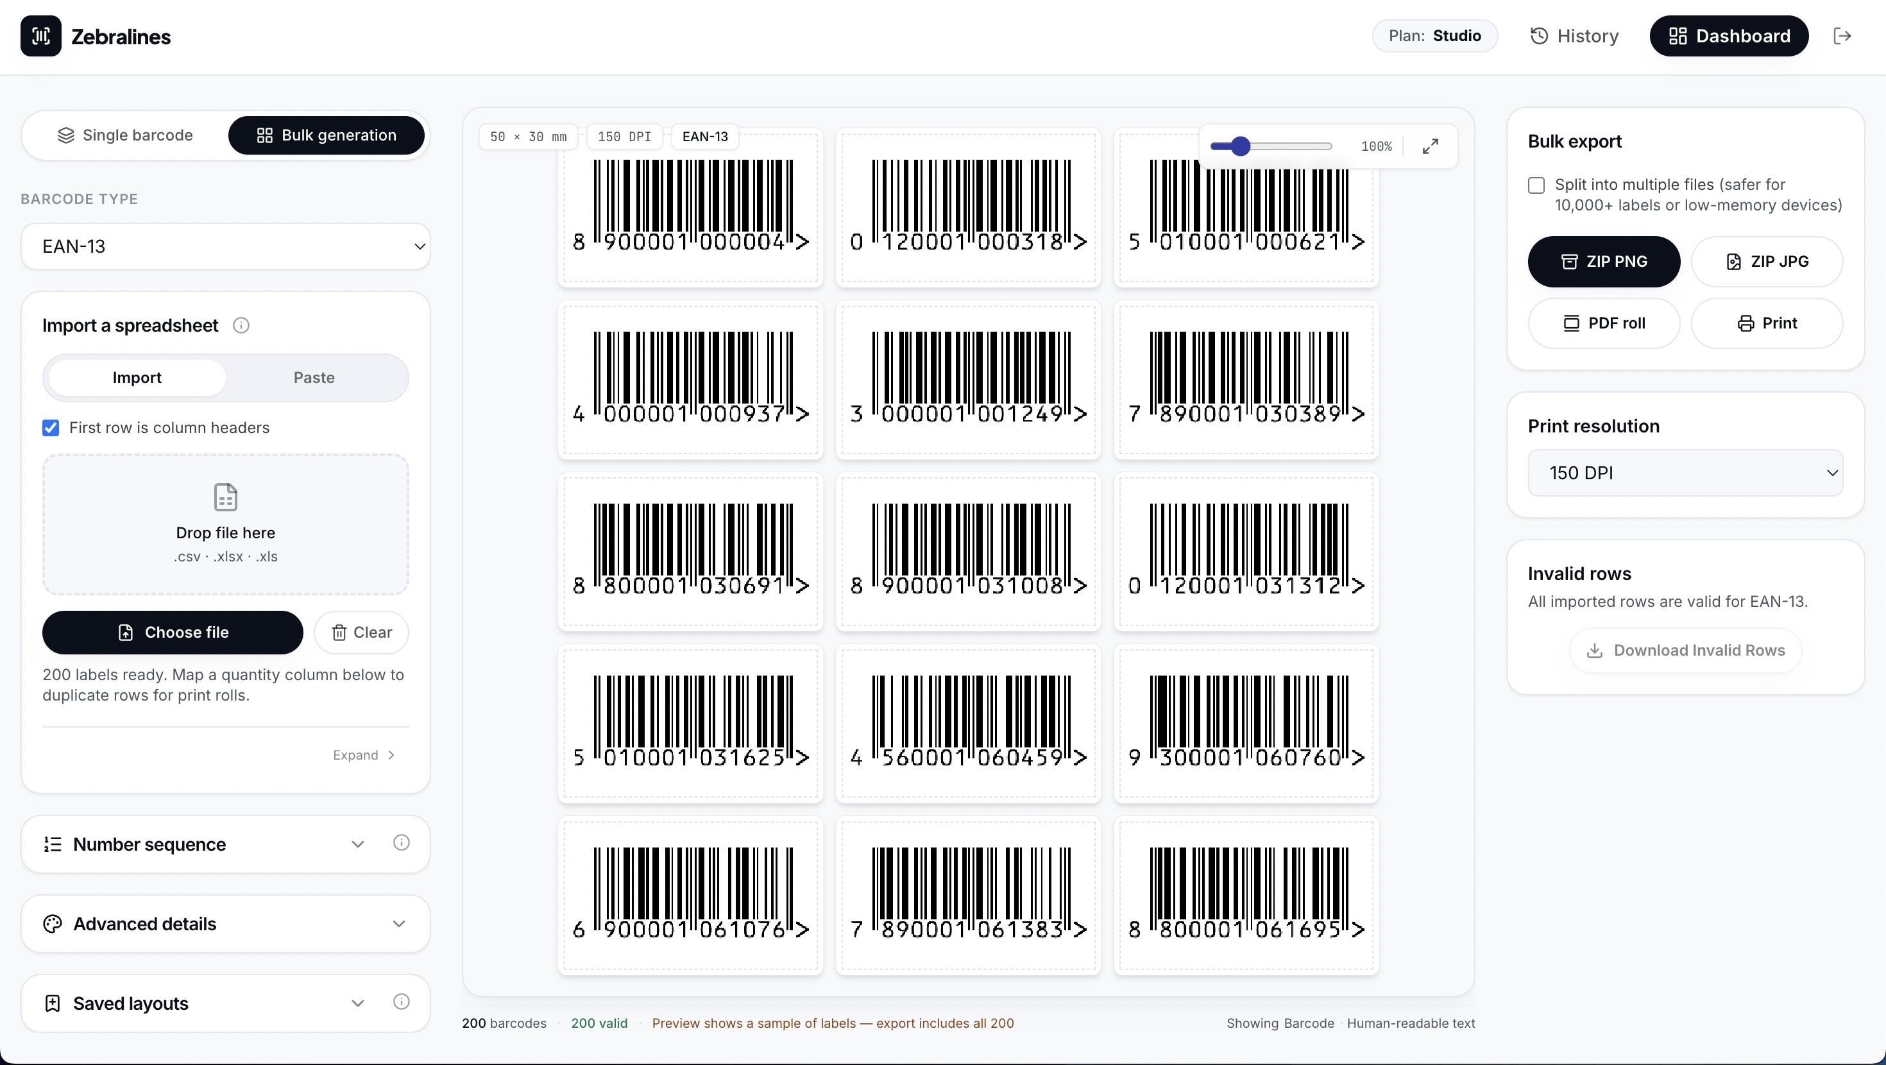Toggle First row is column headers checkbox
The width and height of the screenshot is (1886, 1065).
[x=51, y=428]
